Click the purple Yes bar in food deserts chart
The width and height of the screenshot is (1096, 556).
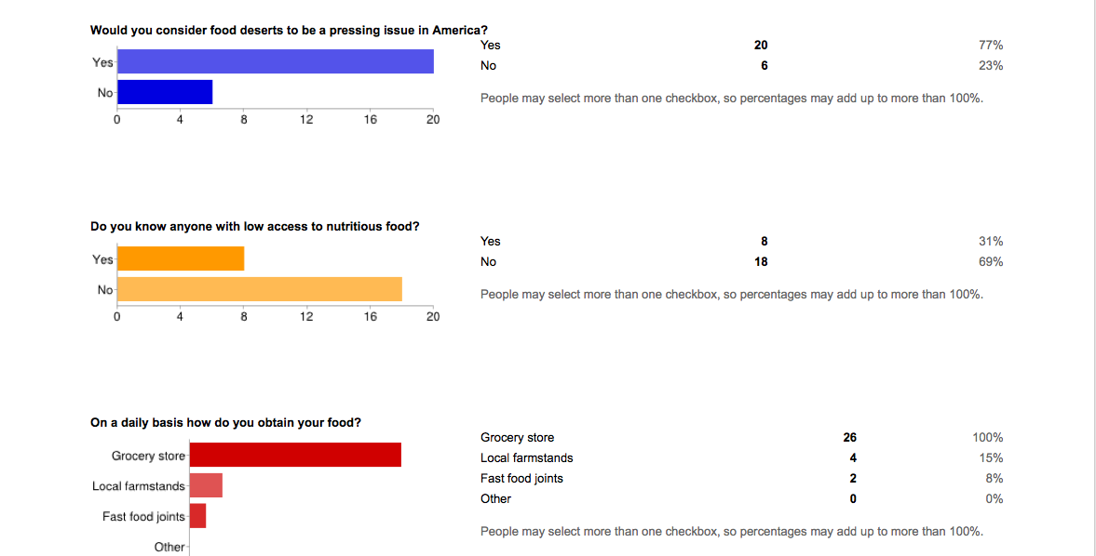point(277,61)
